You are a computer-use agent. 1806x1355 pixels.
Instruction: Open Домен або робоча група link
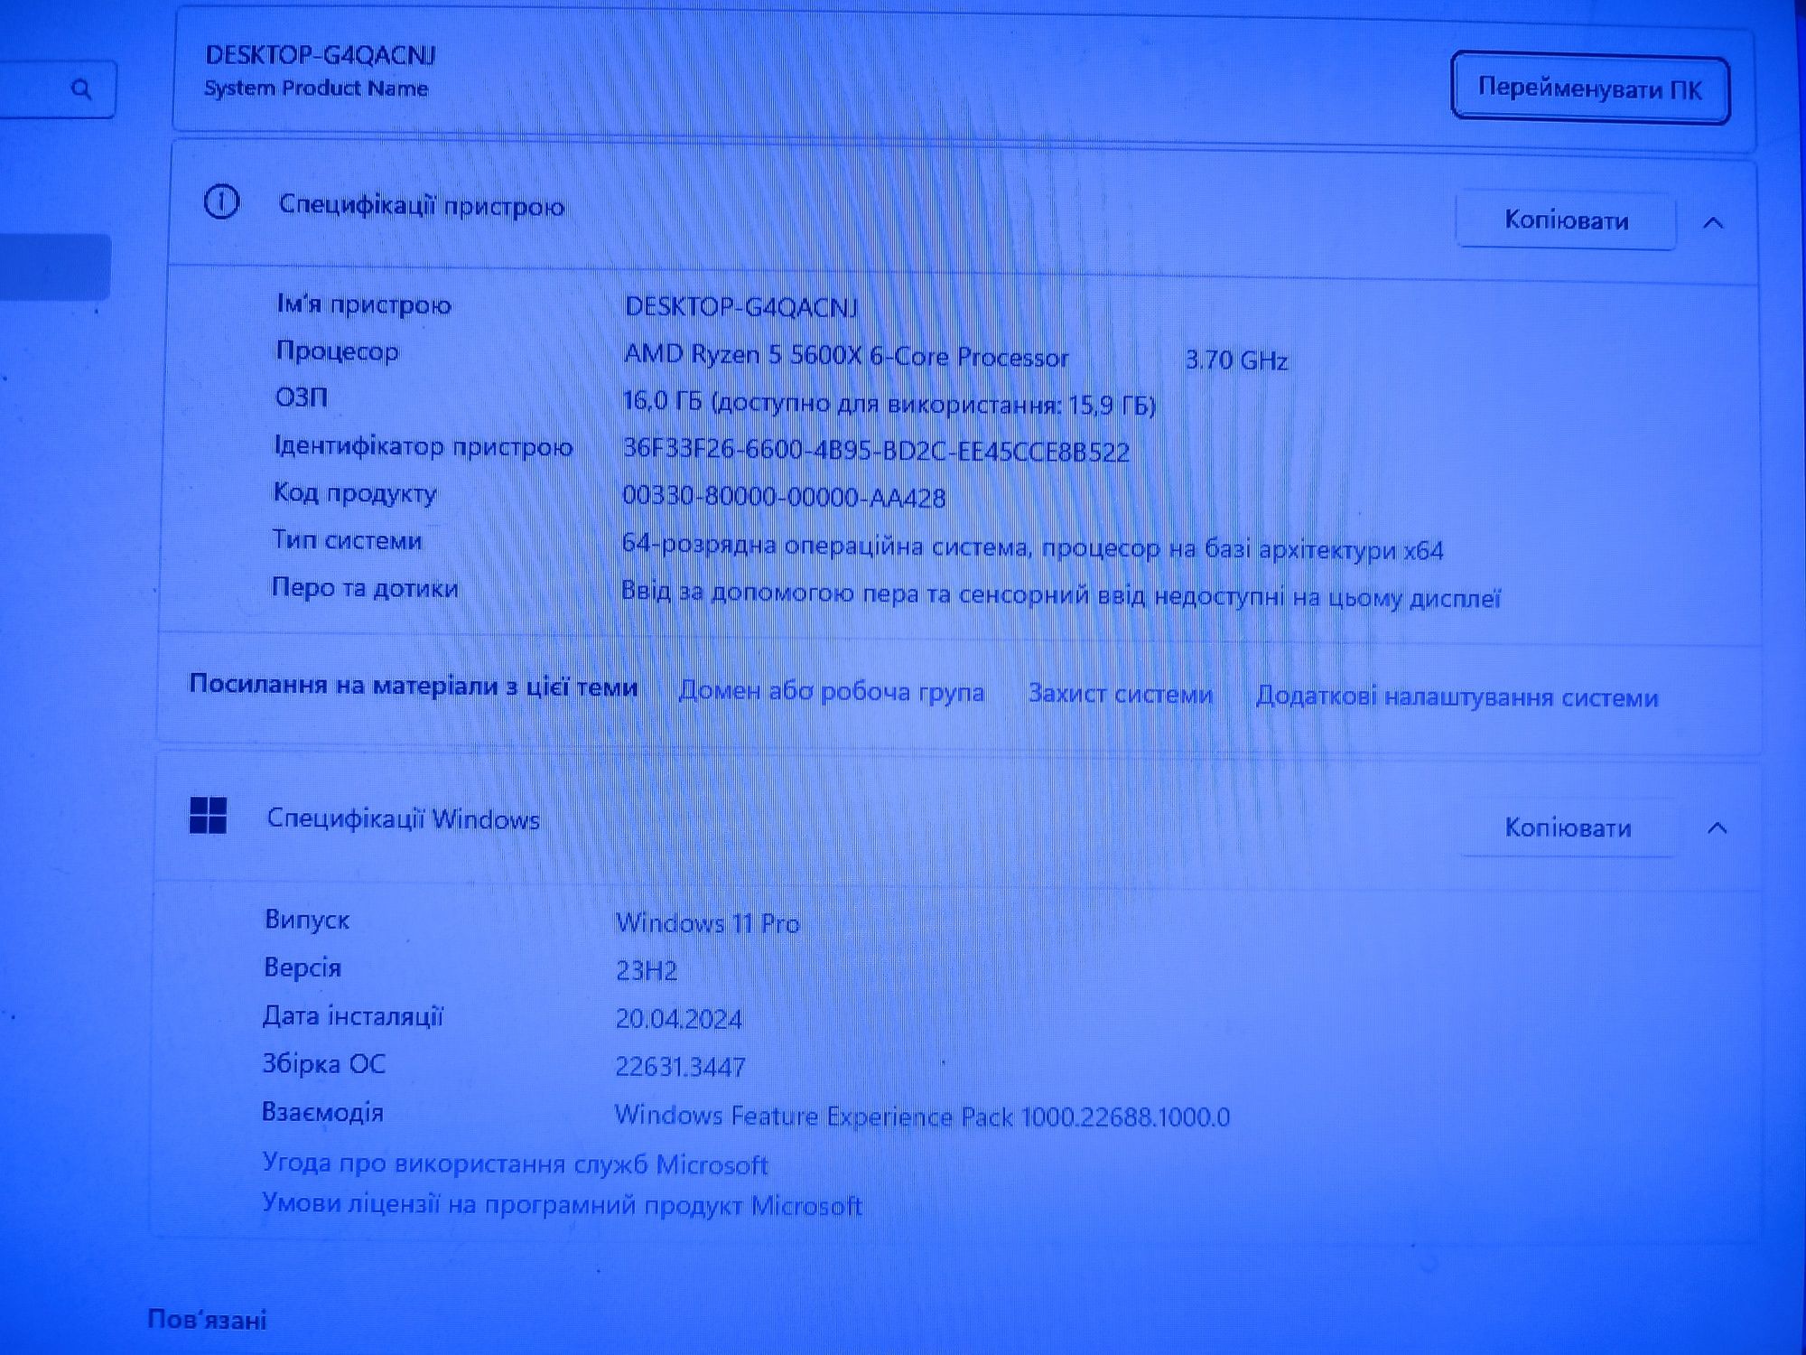pyautogui.click(x=831, y=692)
